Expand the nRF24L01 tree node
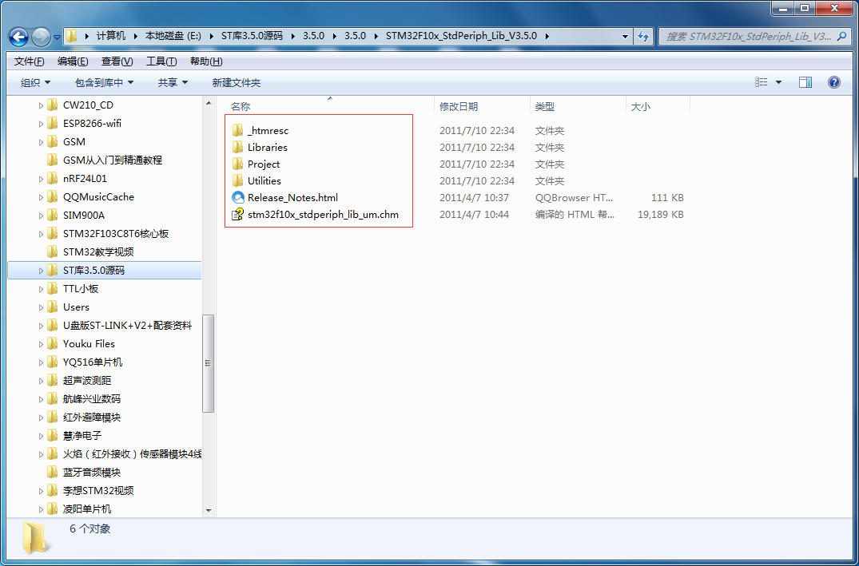This screenshot has width=859, height=566. click(x=41, y=179)
